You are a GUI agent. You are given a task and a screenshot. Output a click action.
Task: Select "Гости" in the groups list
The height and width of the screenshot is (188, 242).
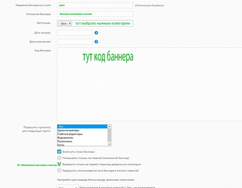82,145
